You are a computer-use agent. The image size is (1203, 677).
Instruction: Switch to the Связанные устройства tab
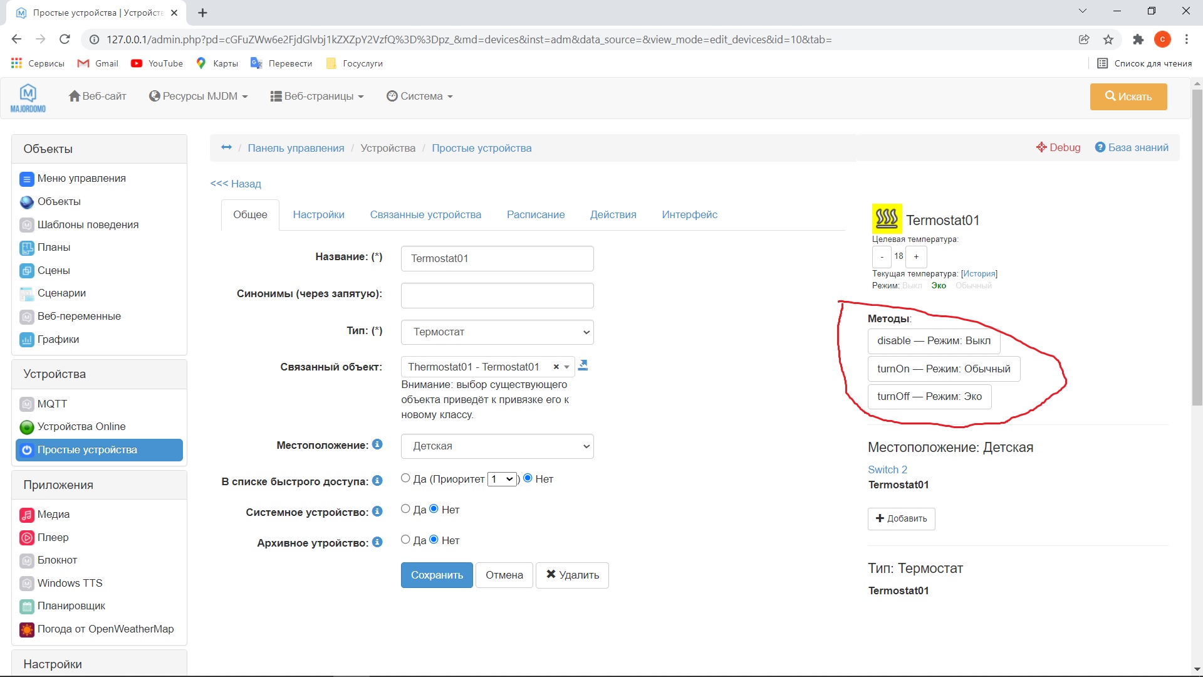(x=425, y=214)
